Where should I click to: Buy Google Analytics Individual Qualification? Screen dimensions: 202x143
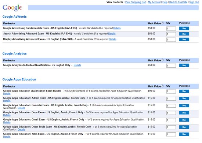click(x=184, y=65)
